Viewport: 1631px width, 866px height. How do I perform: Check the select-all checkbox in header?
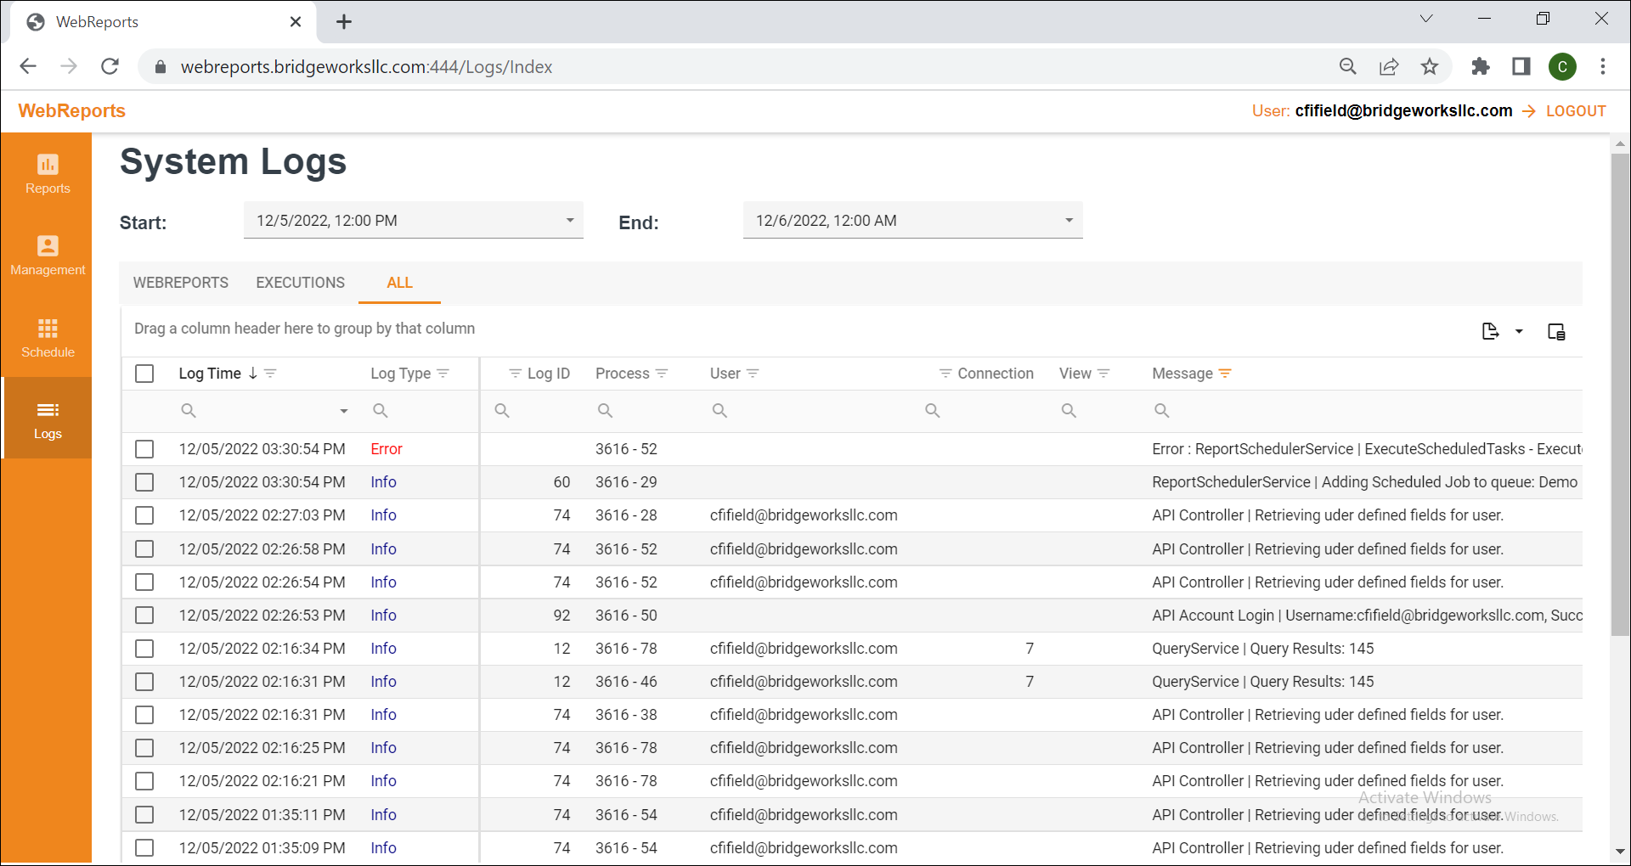[144, 374]
